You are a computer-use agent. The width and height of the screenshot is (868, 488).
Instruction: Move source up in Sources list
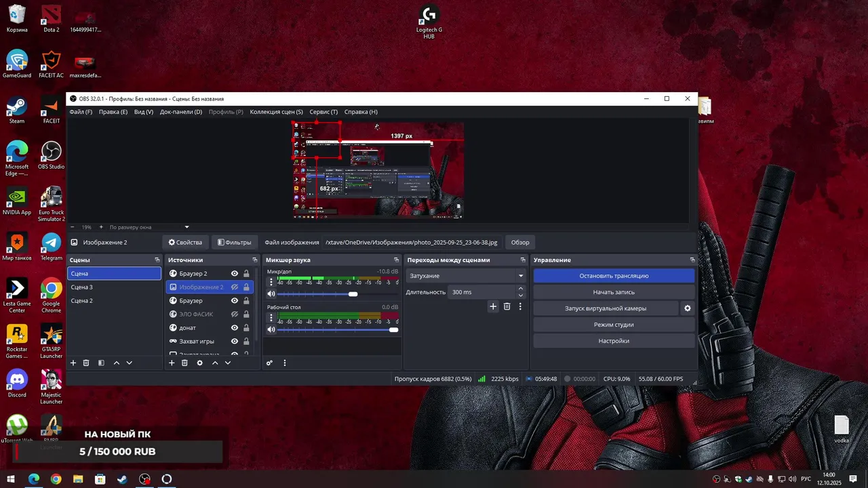click(x=215, y=363)
